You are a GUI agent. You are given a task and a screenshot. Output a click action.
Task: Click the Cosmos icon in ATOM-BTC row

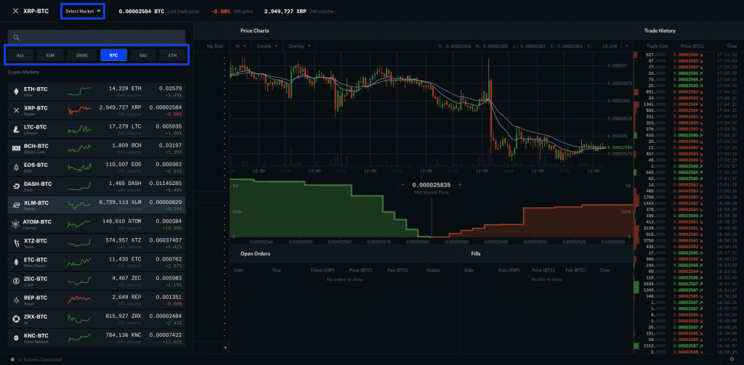(x=16, y=223)
